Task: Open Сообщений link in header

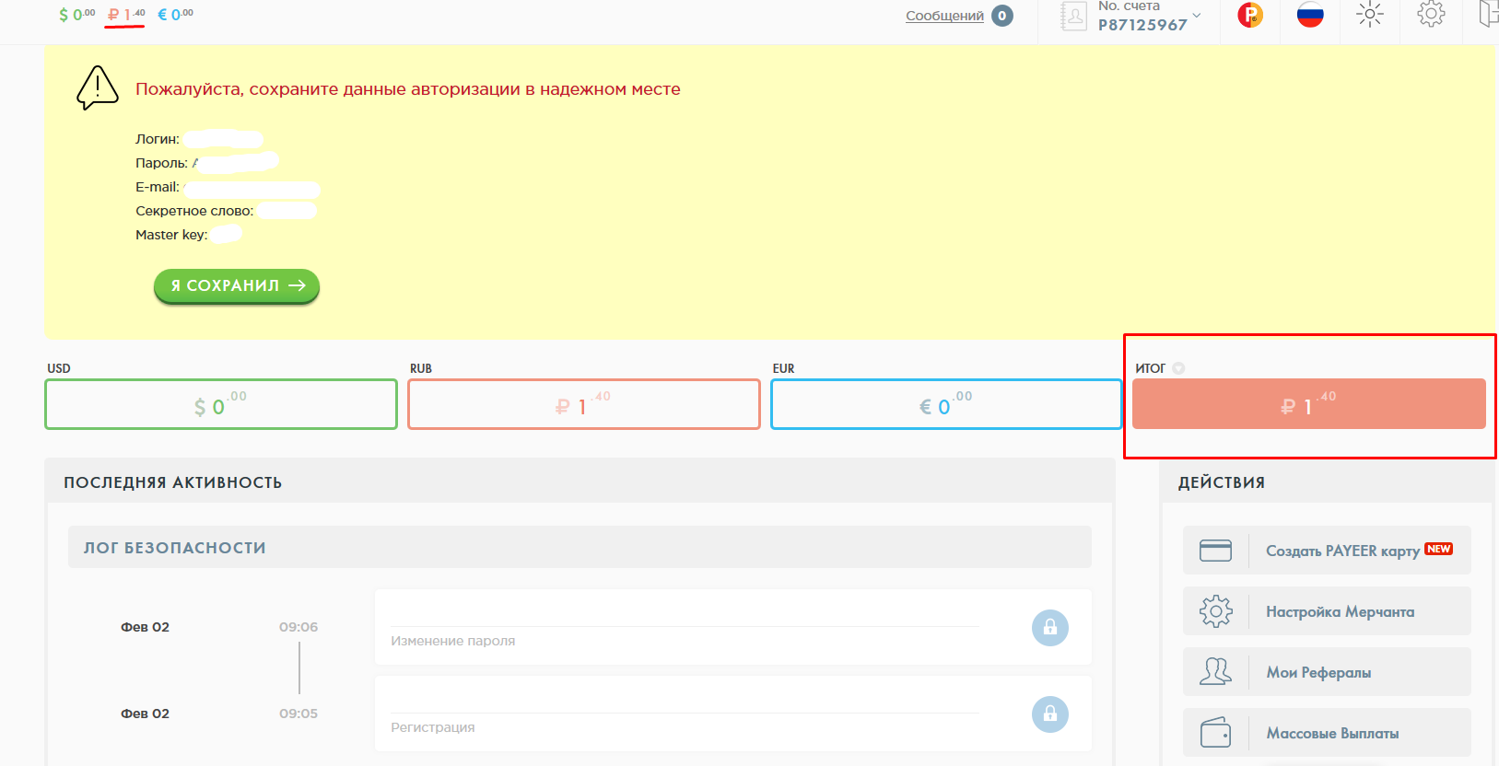Action: click(944, 16)
